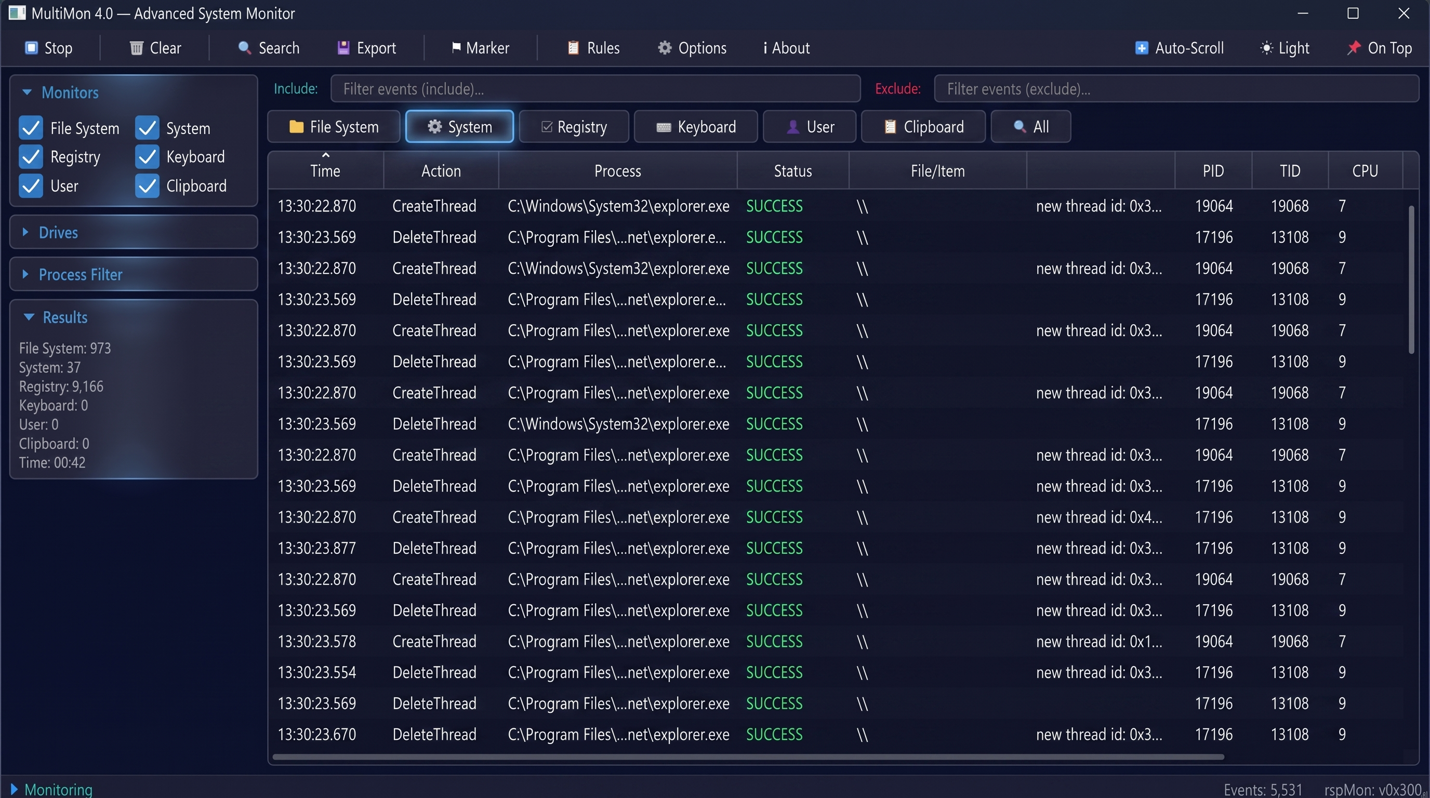The width and height of the screenshot is (1430, 798).
Task: Click the Include filter input field
Action: point(595,89)
